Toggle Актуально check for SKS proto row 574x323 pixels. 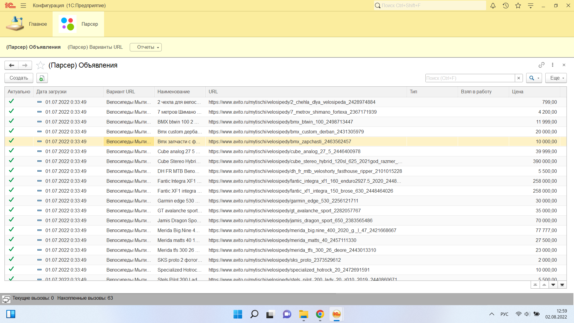tap(11, 259)
